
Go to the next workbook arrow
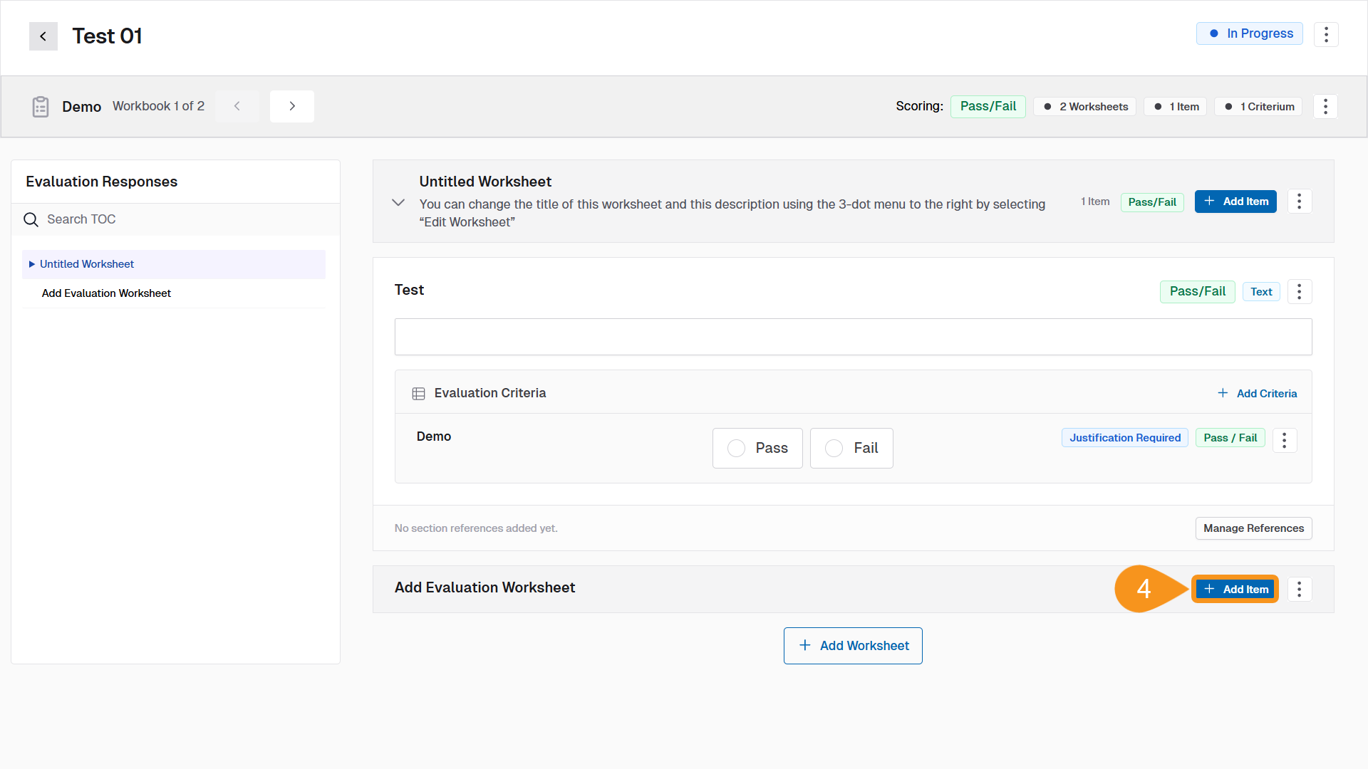tap(292, 106)
